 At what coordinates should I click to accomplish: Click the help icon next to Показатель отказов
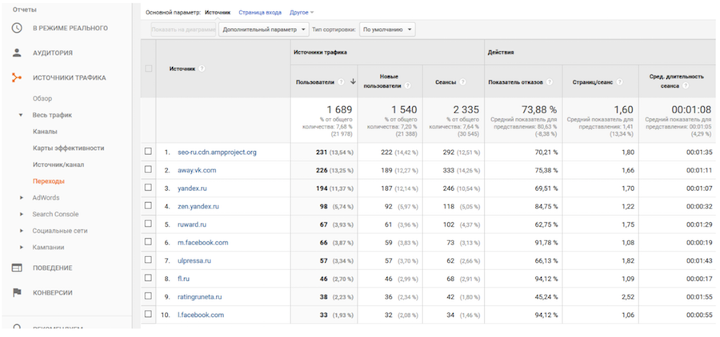pyautogui.click(x=548, y=81)
